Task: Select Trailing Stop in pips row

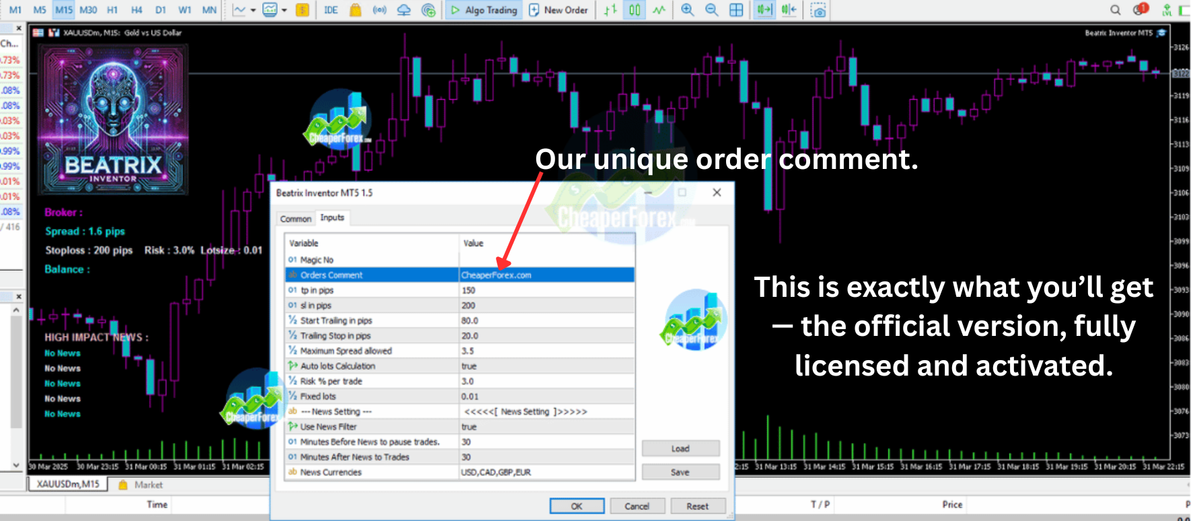Action: coord(460,336)
